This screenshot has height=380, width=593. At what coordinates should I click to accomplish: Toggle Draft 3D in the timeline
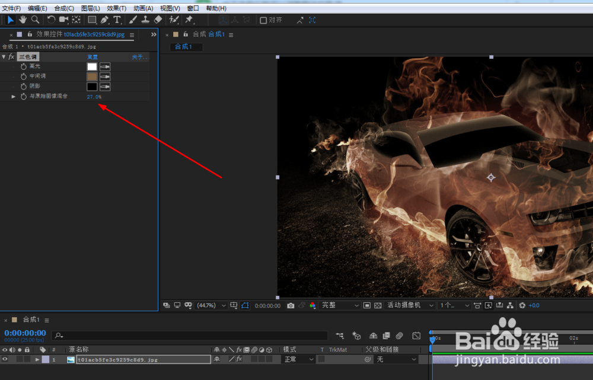356,336
